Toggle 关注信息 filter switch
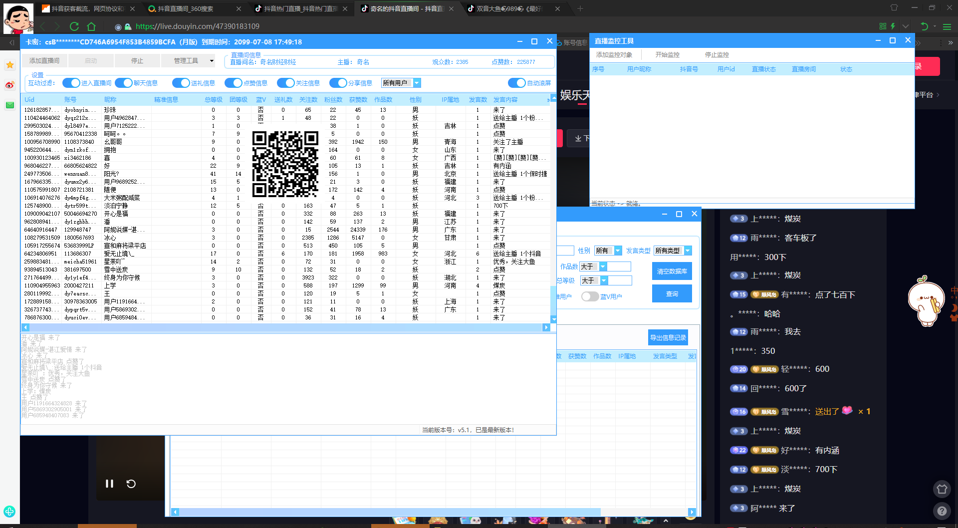 tap(285, 83)
